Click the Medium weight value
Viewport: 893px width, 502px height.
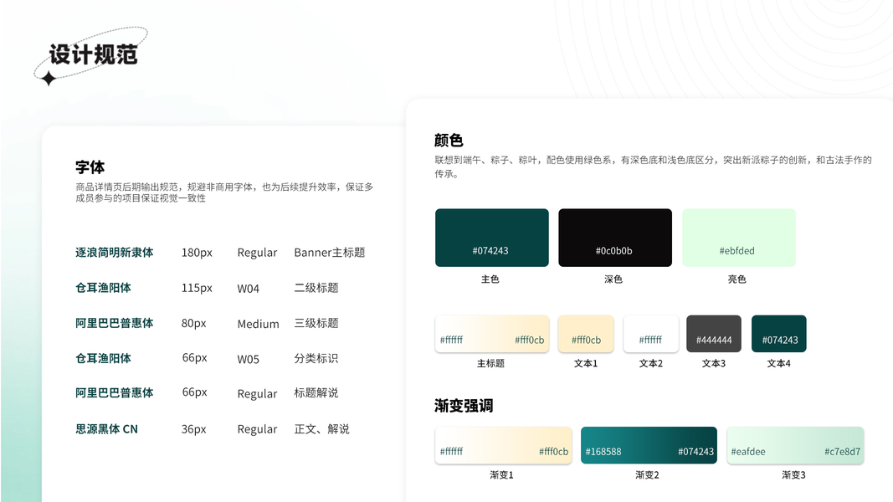[x=258, y=324]
